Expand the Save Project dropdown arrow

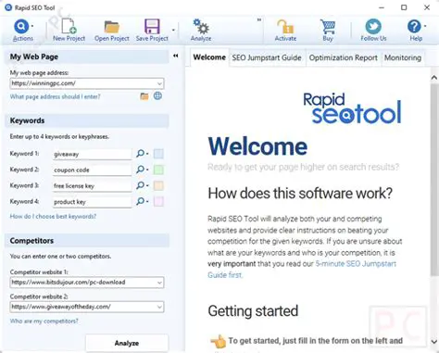click(173, 30)
